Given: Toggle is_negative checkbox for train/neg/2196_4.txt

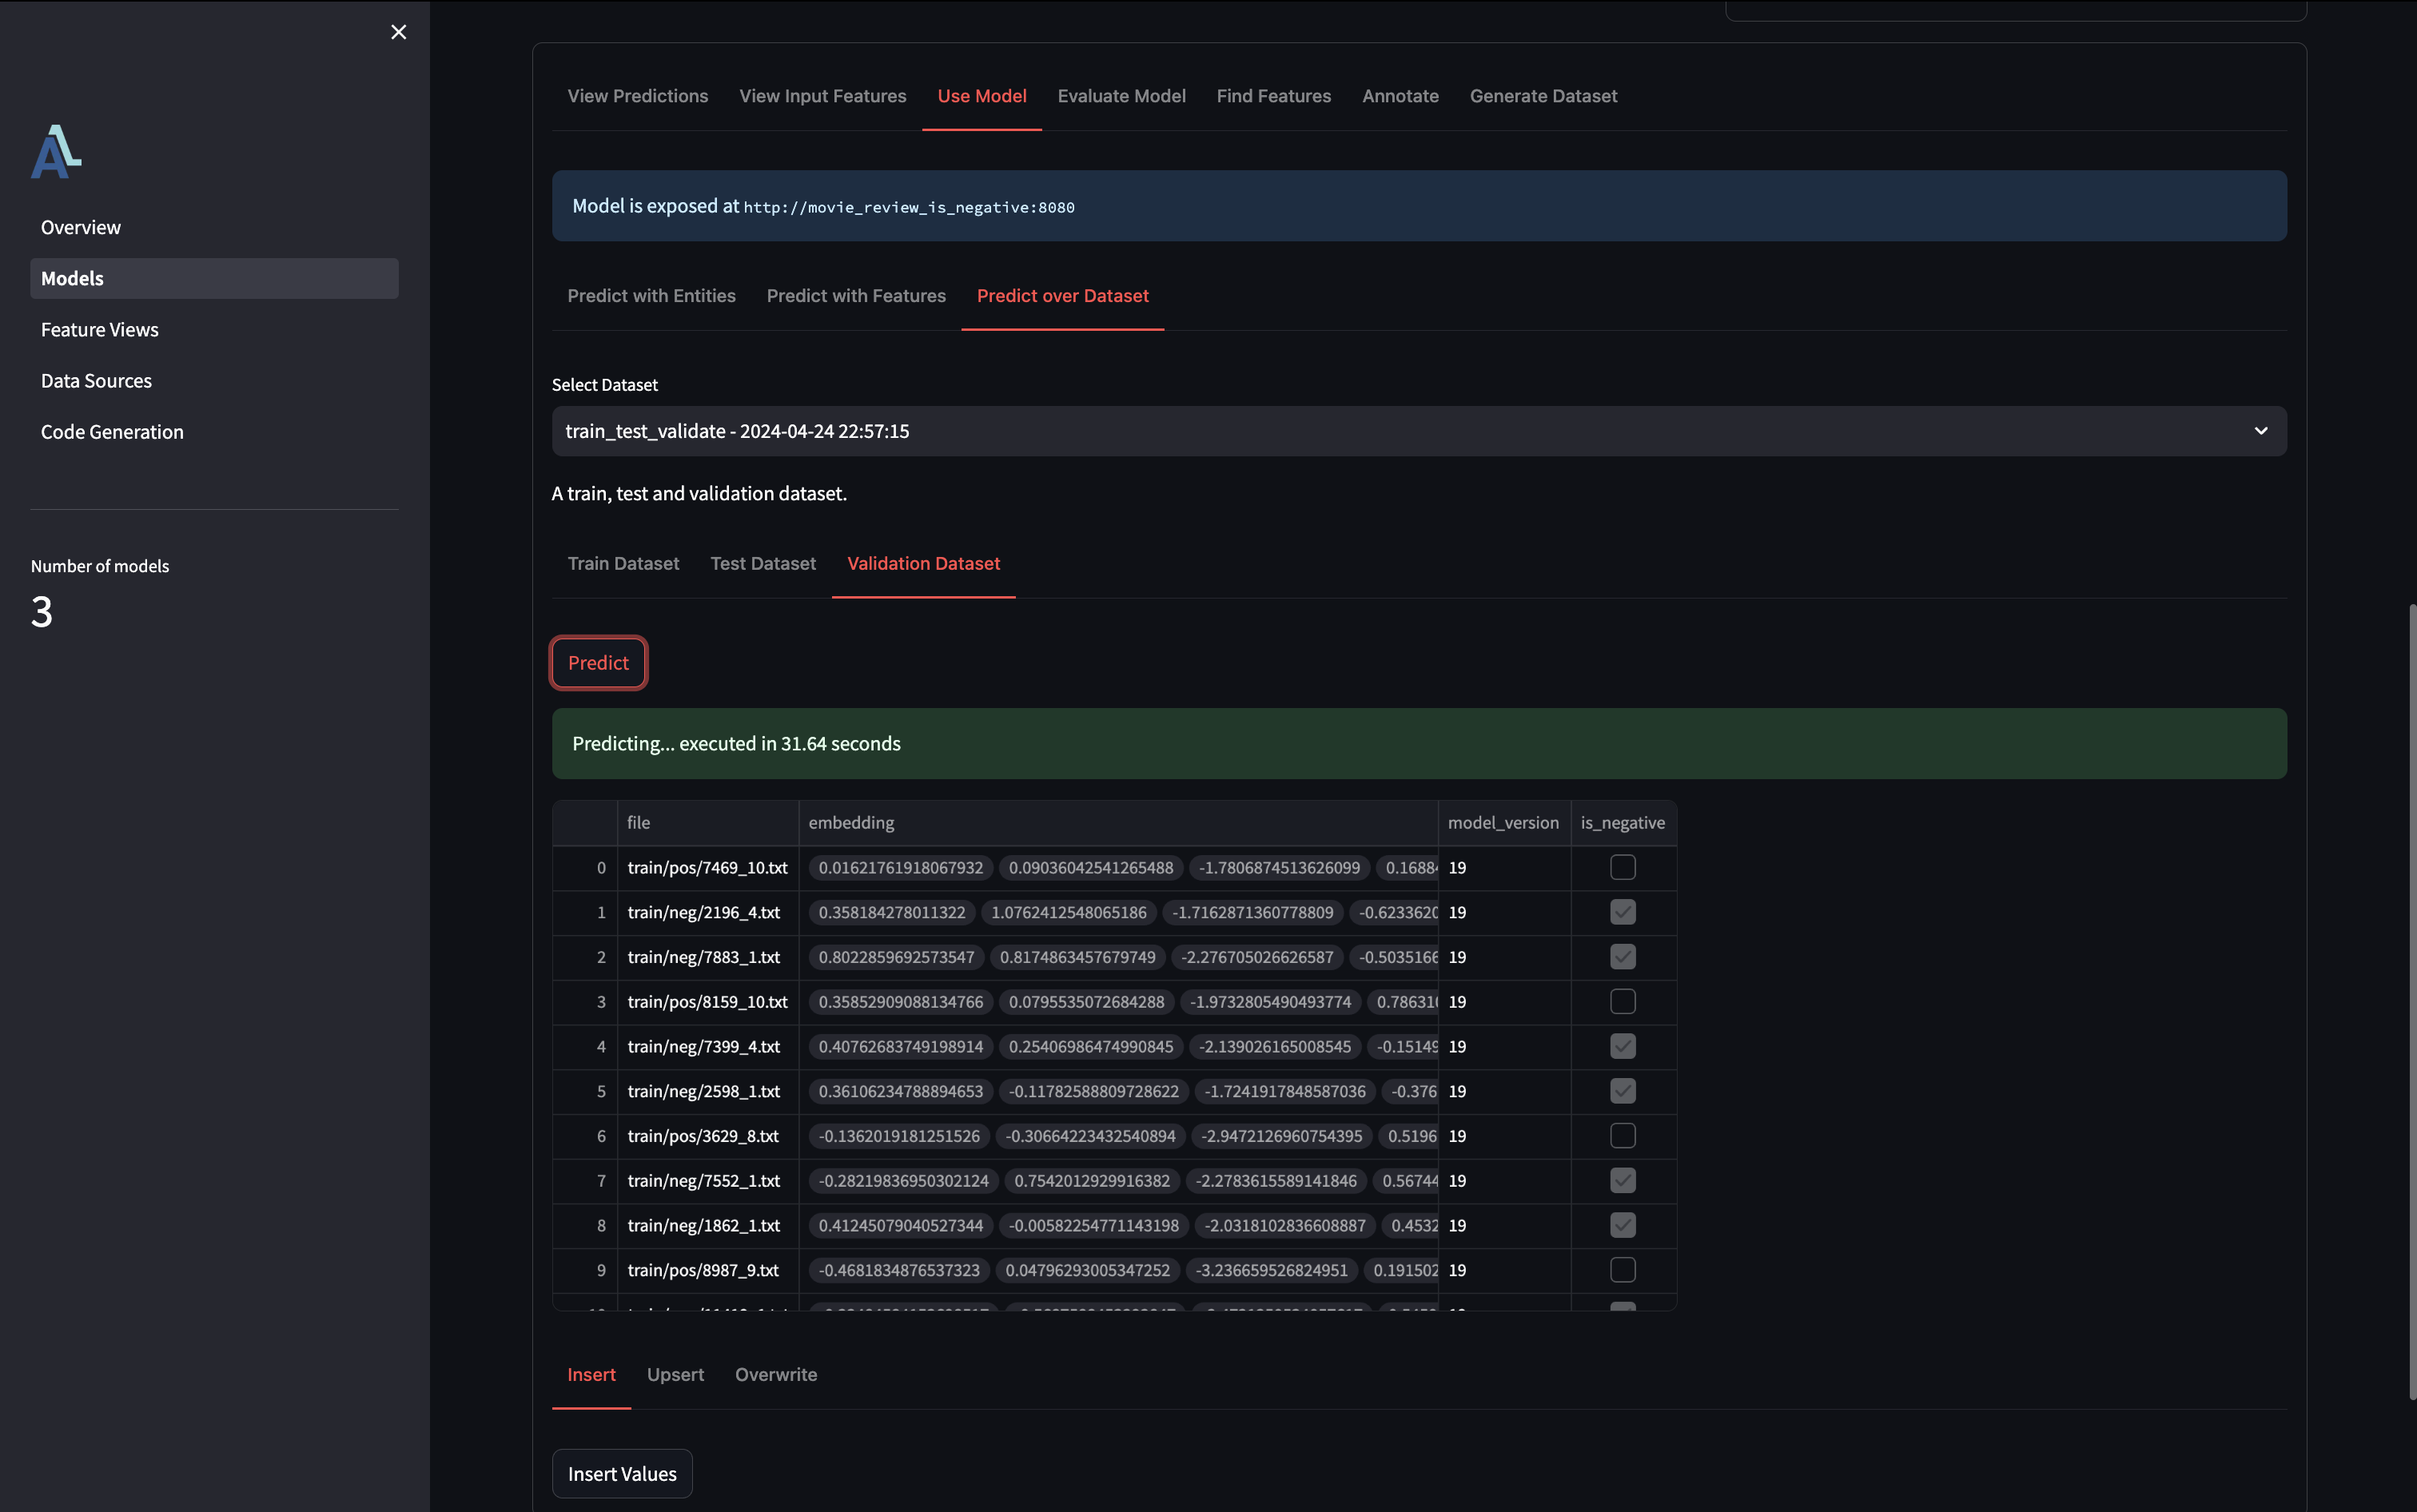Looking at the screenshot, I should tap(1622, 912).
